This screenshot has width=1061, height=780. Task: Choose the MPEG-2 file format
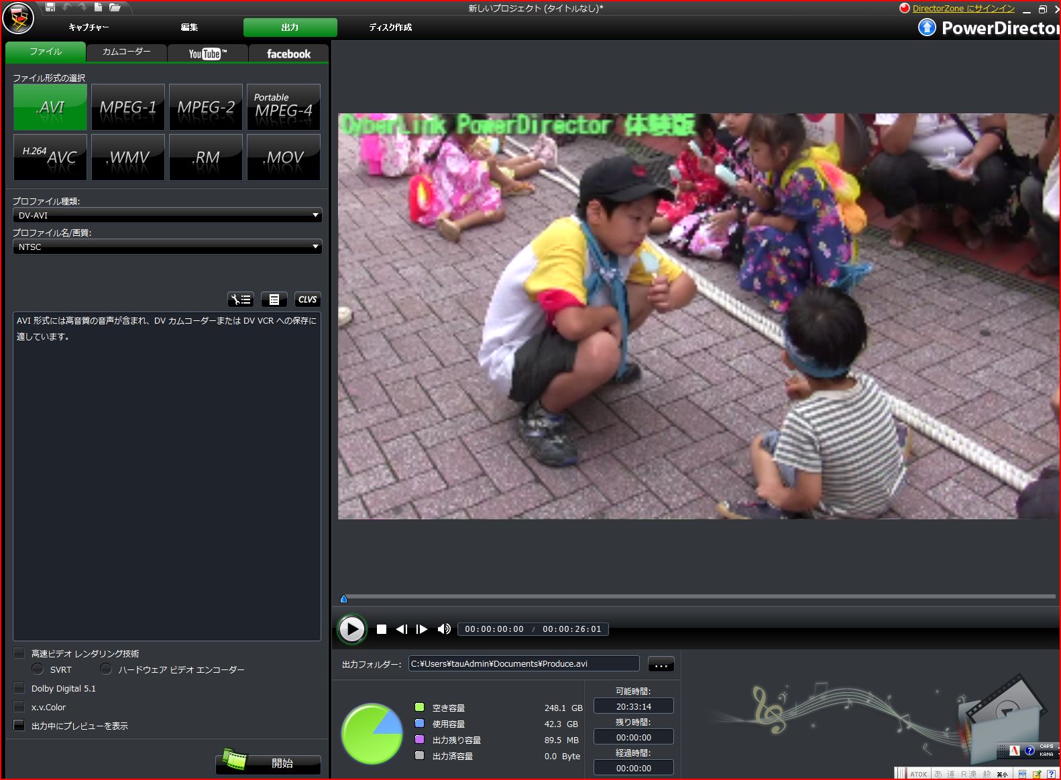206,107
